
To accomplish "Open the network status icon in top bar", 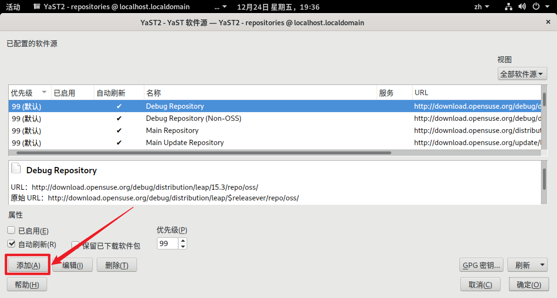I will point(508,7).
